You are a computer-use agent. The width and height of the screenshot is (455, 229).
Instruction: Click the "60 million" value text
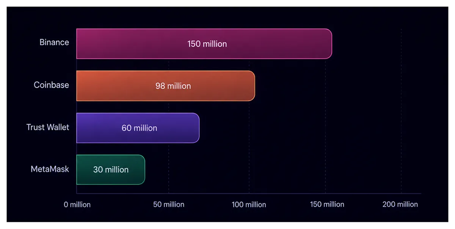coord(140,128)
